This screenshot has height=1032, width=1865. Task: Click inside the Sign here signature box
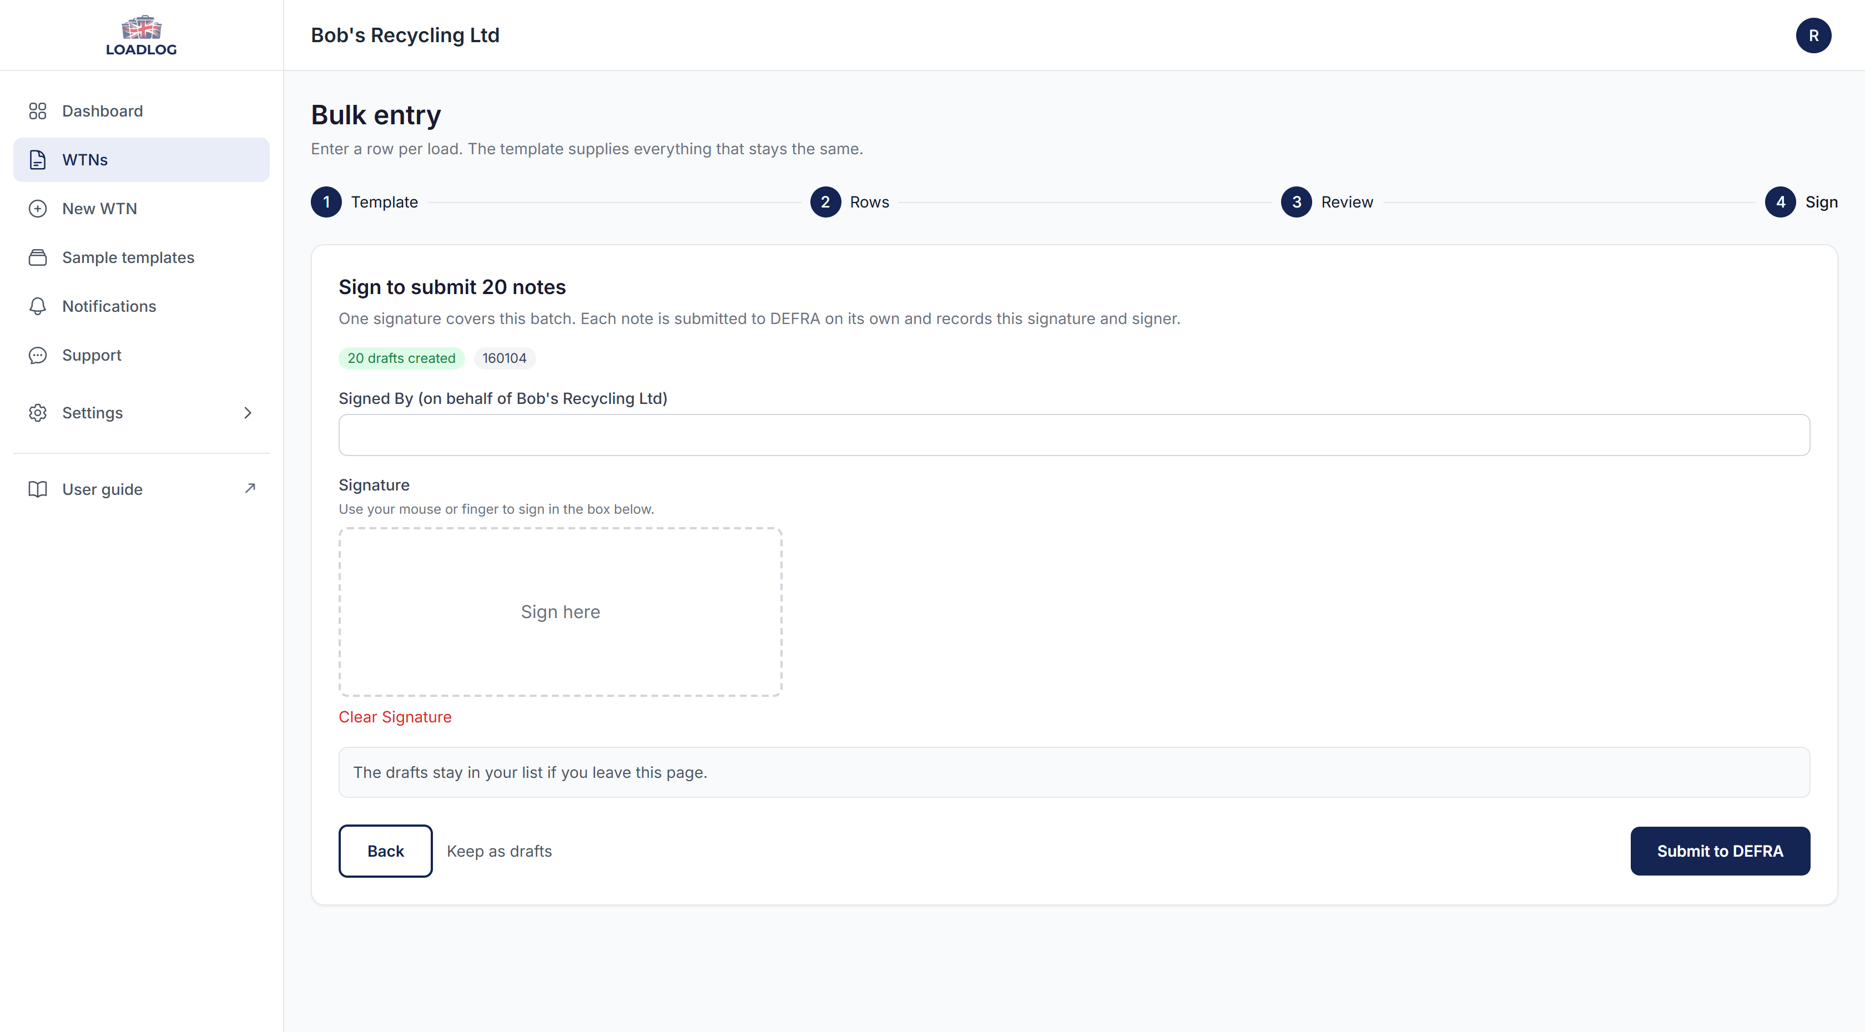561,612
